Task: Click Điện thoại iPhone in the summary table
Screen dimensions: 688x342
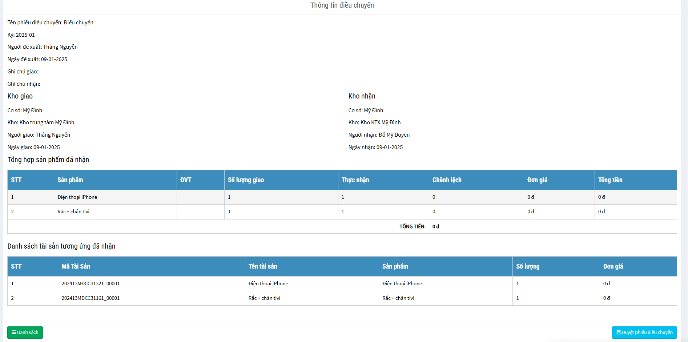Action: point(77,197)
